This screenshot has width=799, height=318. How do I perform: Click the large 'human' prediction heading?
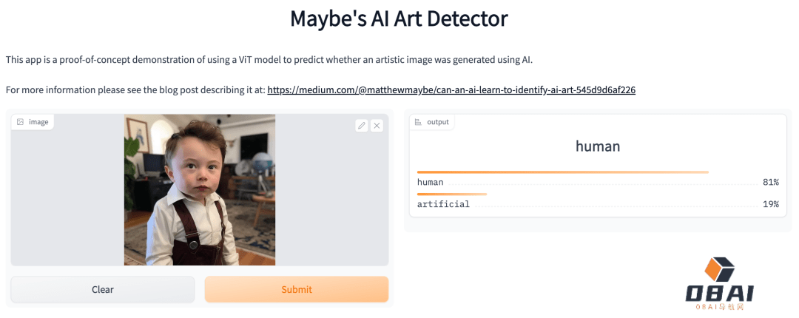point(598,146)
